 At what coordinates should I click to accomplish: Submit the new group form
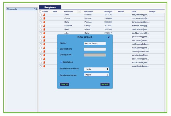click(105, 84)
